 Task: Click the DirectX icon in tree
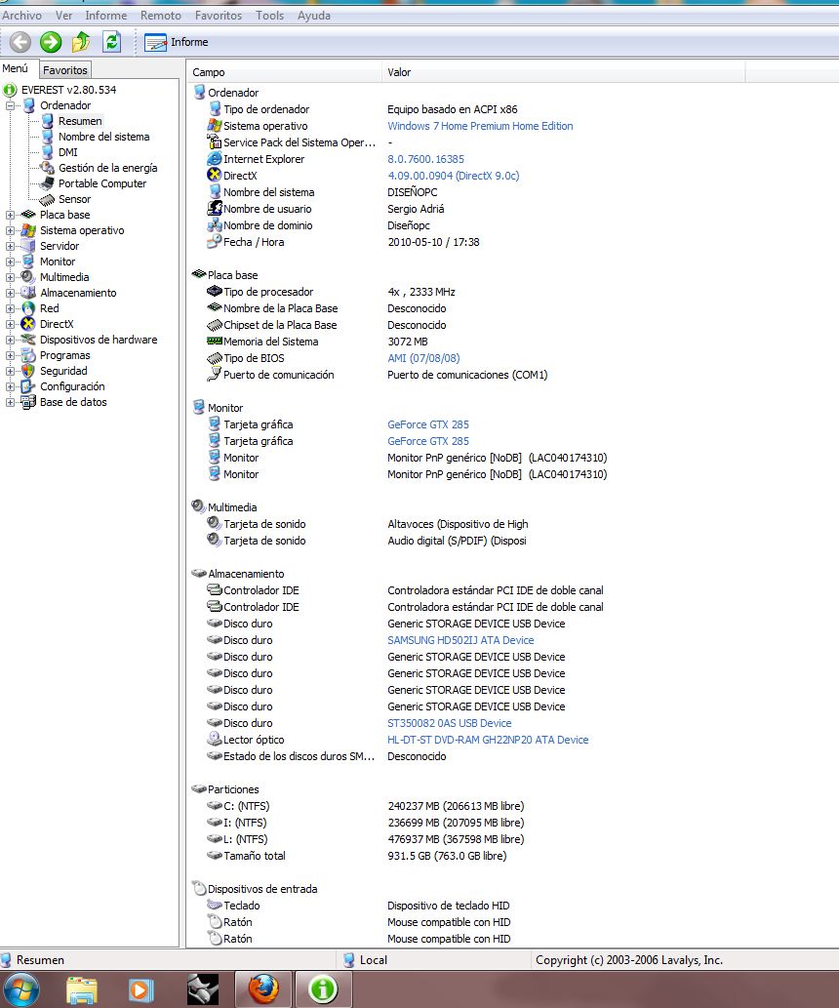coord(27,324)
